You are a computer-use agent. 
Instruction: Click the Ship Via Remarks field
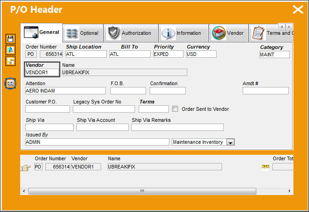click(178, 127)
